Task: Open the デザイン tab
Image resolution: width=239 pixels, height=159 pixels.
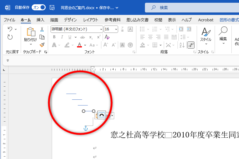Action: point(70,20)
